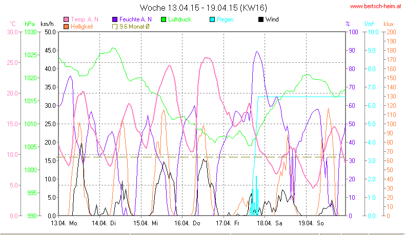This screenshot has height=235, width=405.
Task: Click the black Wind legend swatch
Action: tap(261, 19)
